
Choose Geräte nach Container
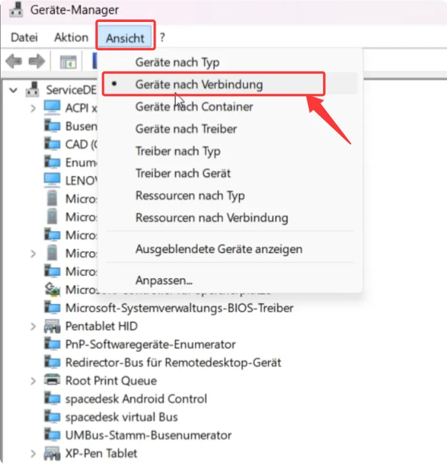point(194,106)
